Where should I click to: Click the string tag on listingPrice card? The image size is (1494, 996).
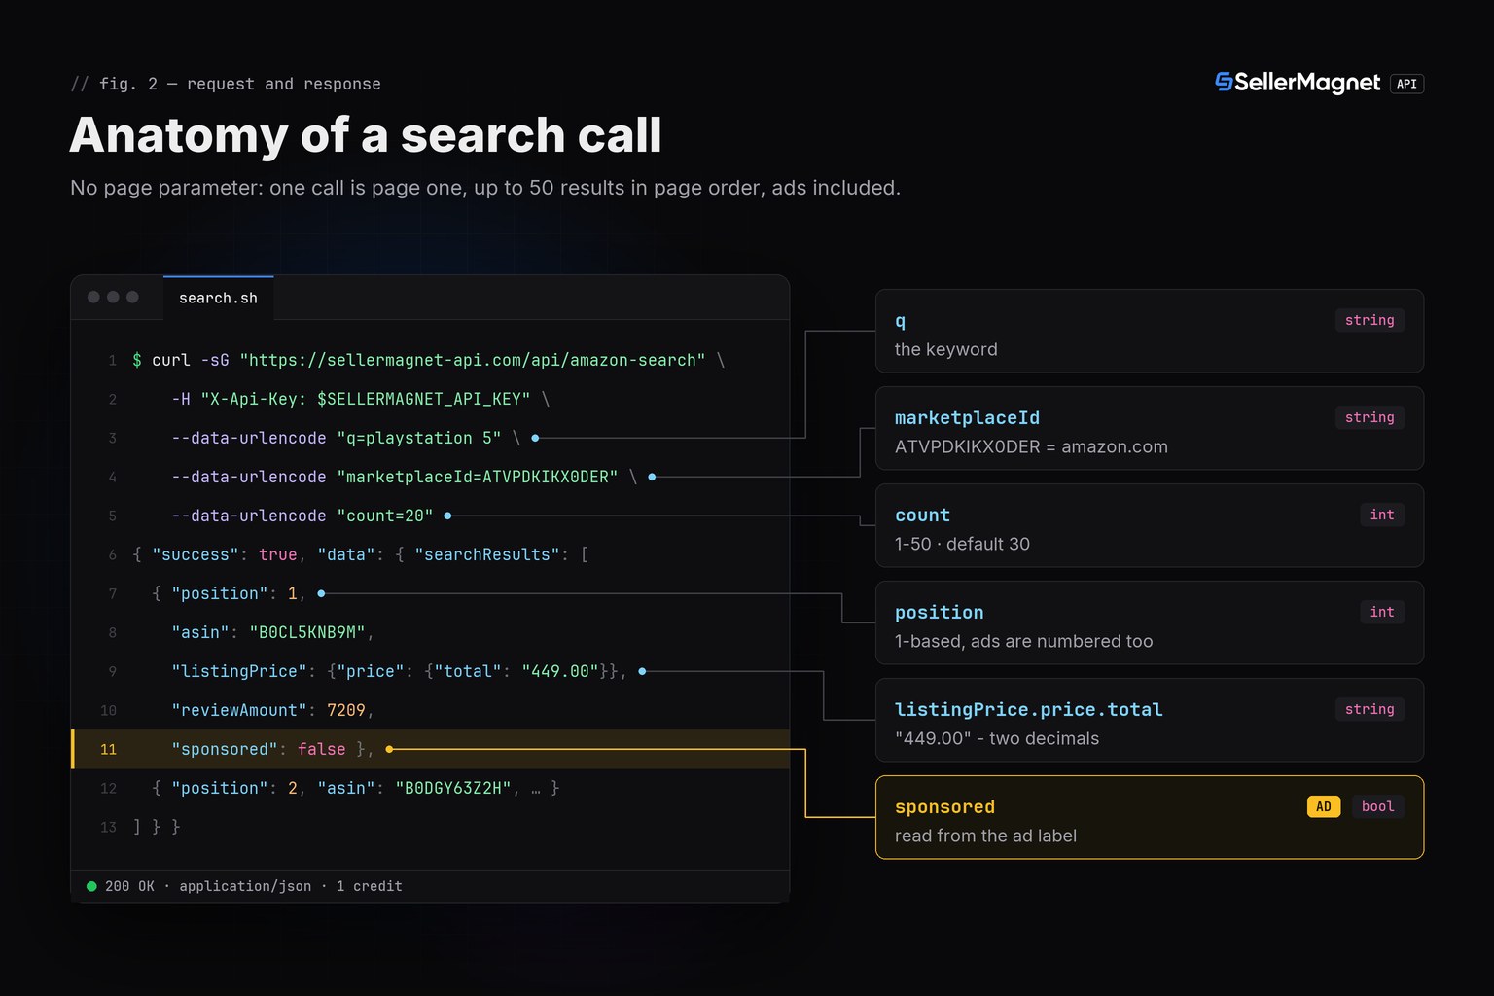[x=1369, y=709]
